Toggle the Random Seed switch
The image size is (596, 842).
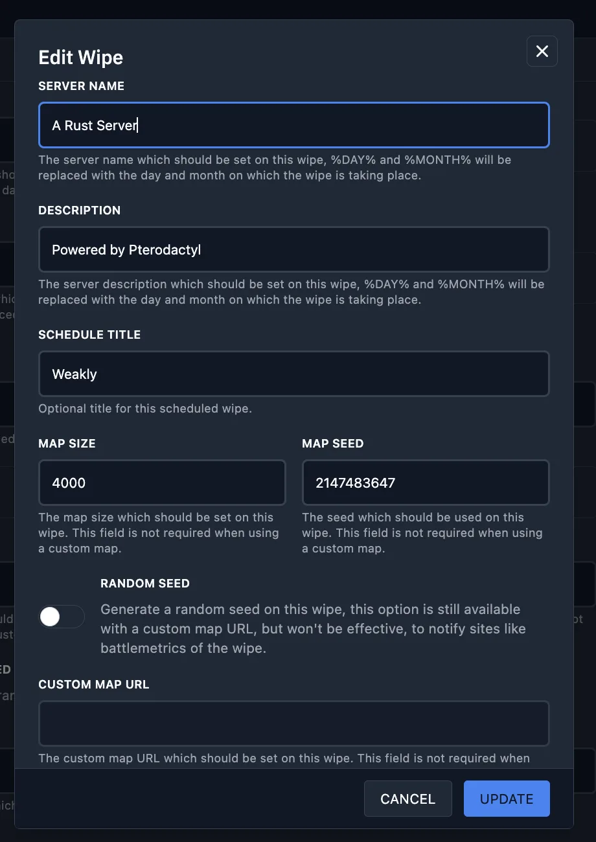tap(62, 617)
